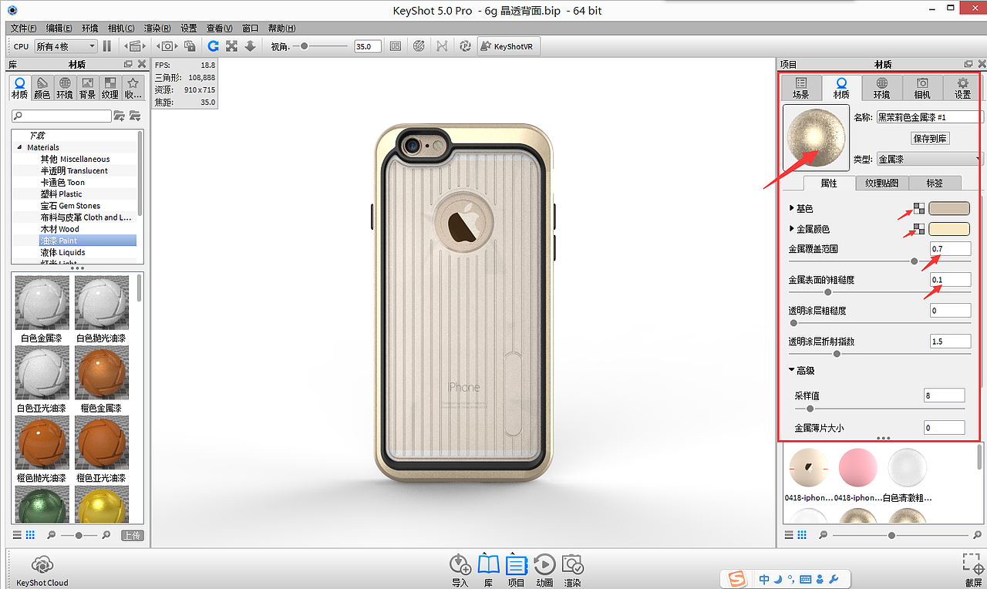Click the 金属覆盖范围 value field 0.7
The height and width of the screenshot is (589, 987).
pos(950,248)
